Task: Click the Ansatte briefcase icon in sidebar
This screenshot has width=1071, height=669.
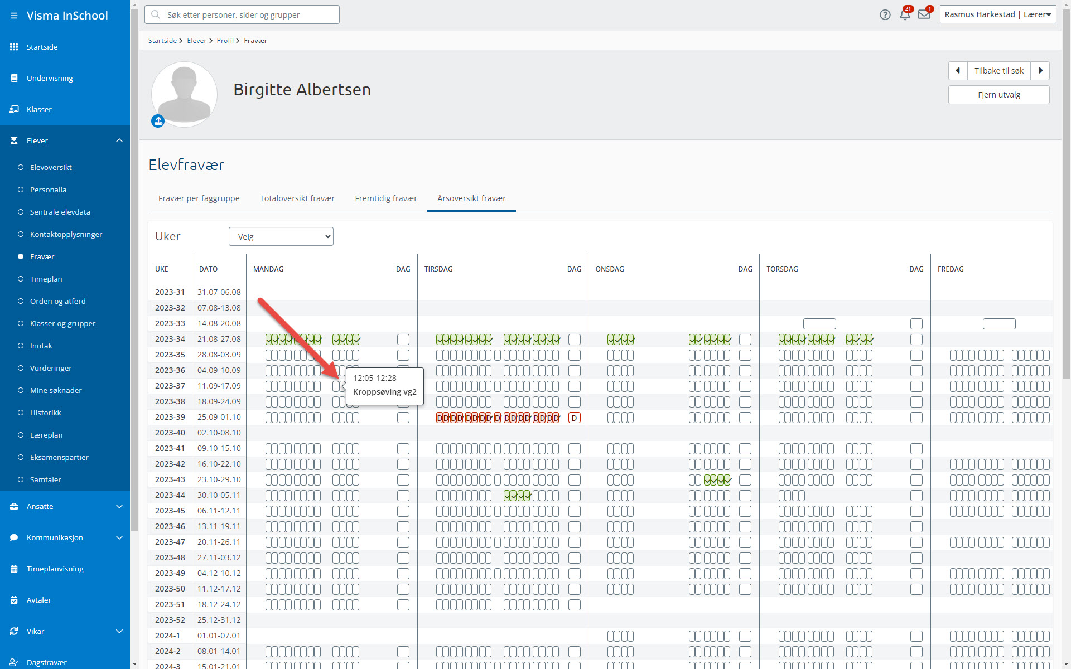Action: [x=14, y=506]
